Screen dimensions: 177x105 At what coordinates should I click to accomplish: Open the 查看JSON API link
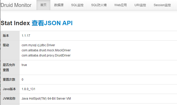click(x=52, y=23)
